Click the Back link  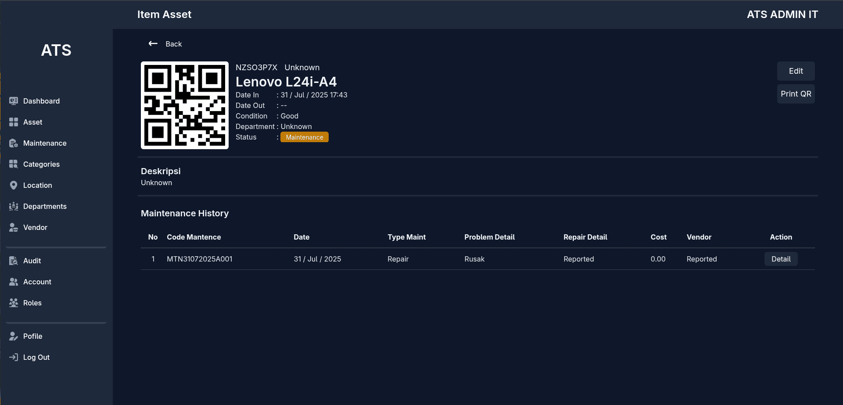click(174, 44)
